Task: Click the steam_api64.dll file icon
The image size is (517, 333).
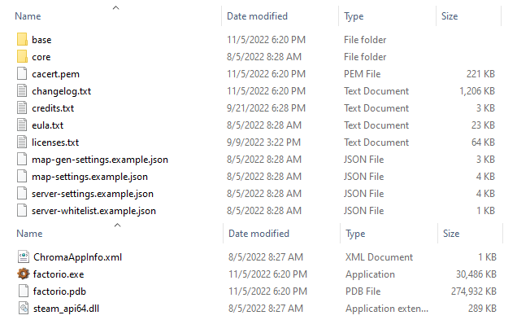Action: point(23,309)
